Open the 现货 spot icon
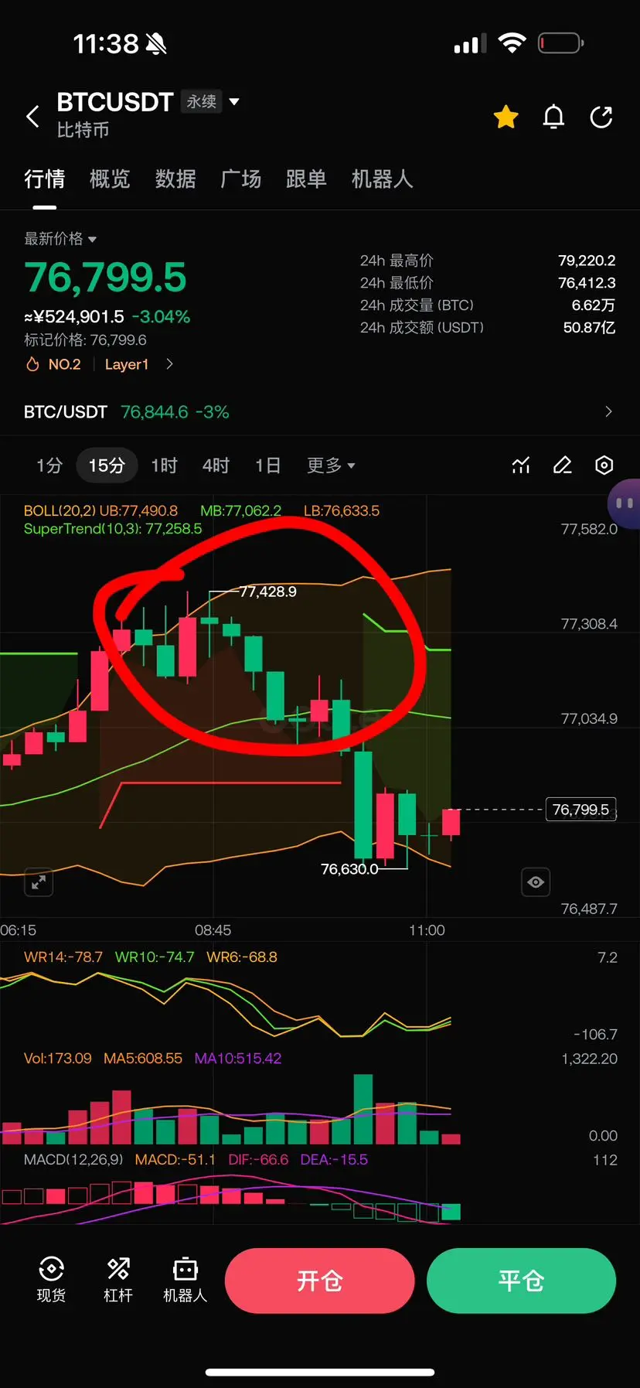 (51, 1280)
